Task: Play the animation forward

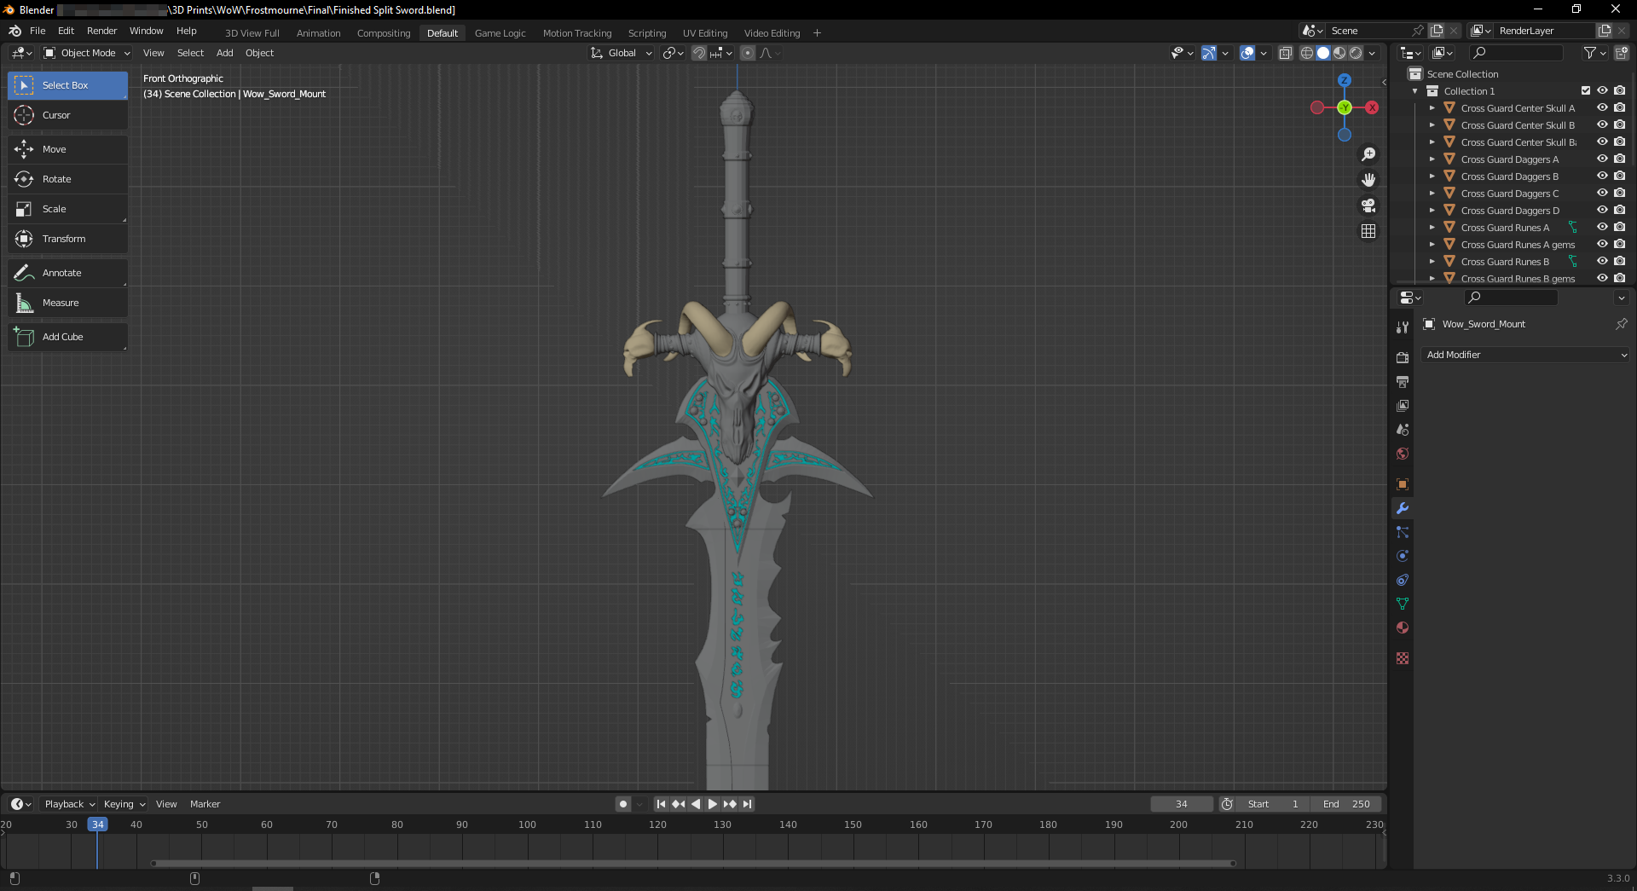Action: click(x=713, y=804)
